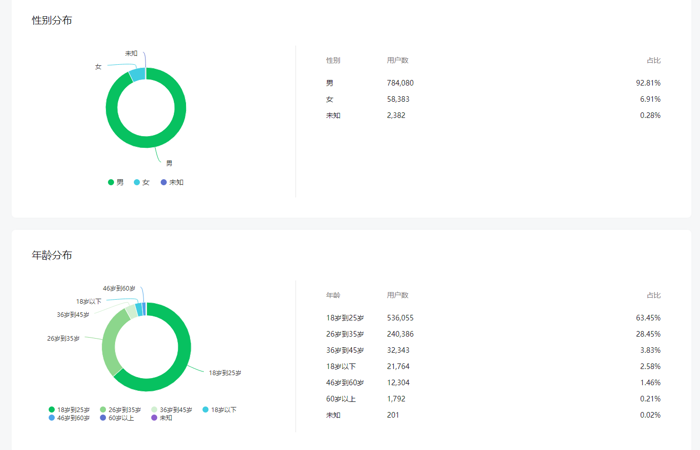
Task: Click the 46岁到60岁 row label in age table
Action: click(345, 383)
